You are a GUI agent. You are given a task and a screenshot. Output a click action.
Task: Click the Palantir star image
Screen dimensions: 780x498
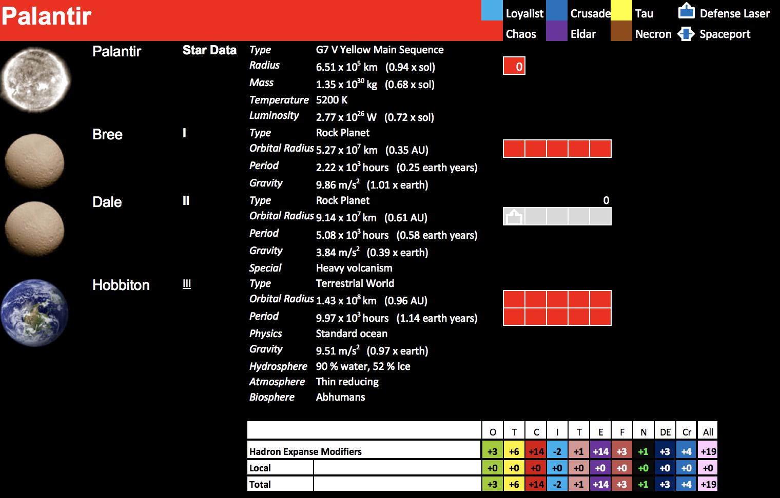(x=35, y=79)
